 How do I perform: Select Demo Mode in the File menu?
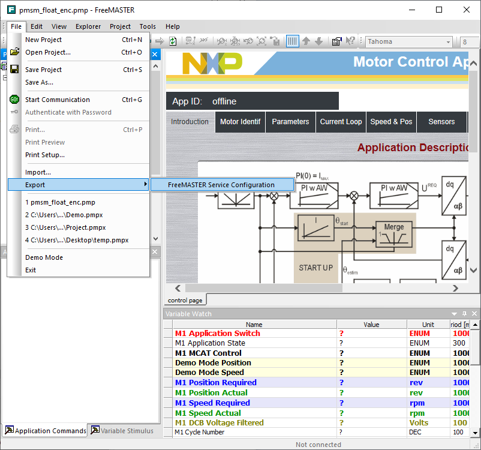44,257
